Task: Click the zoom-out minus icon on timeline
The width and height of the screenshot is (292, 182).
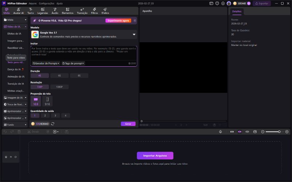Action: pos(263,132)
